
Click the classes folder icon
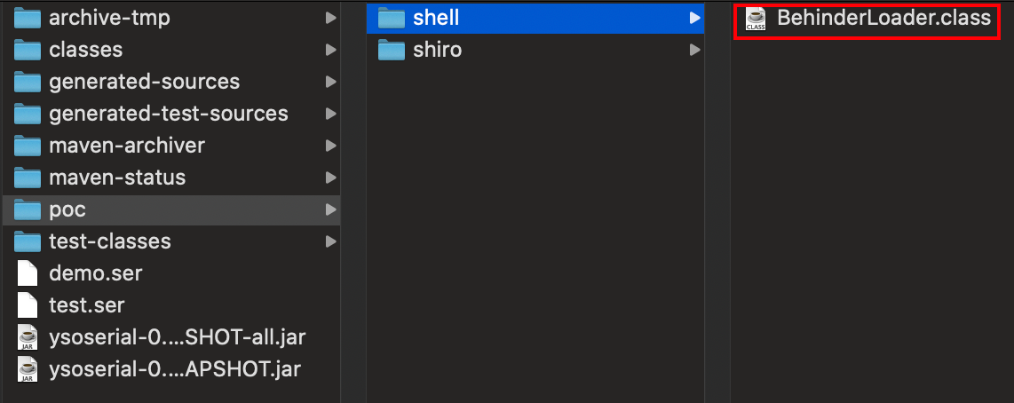point(28,50)
